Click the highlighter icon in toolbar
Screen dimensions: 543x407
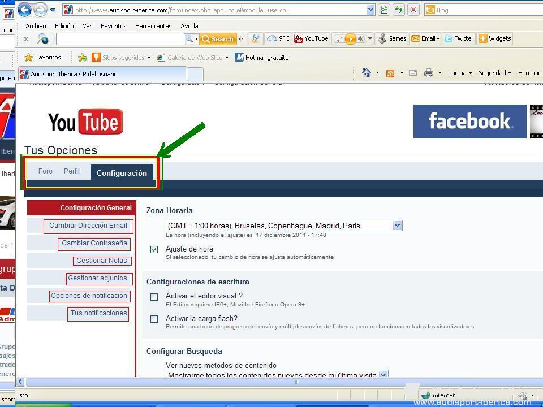tap(255, 38)
